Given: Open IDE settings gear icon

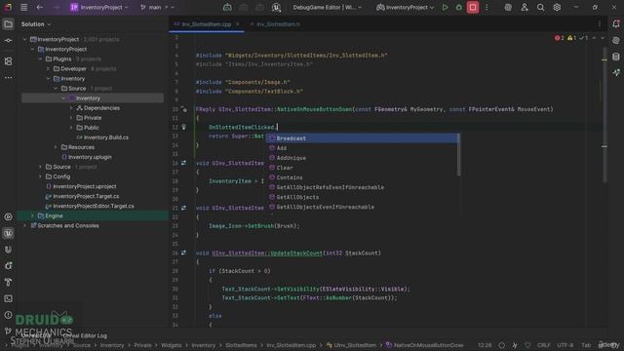Looking at the screenshot, I should tap(557, 7).
